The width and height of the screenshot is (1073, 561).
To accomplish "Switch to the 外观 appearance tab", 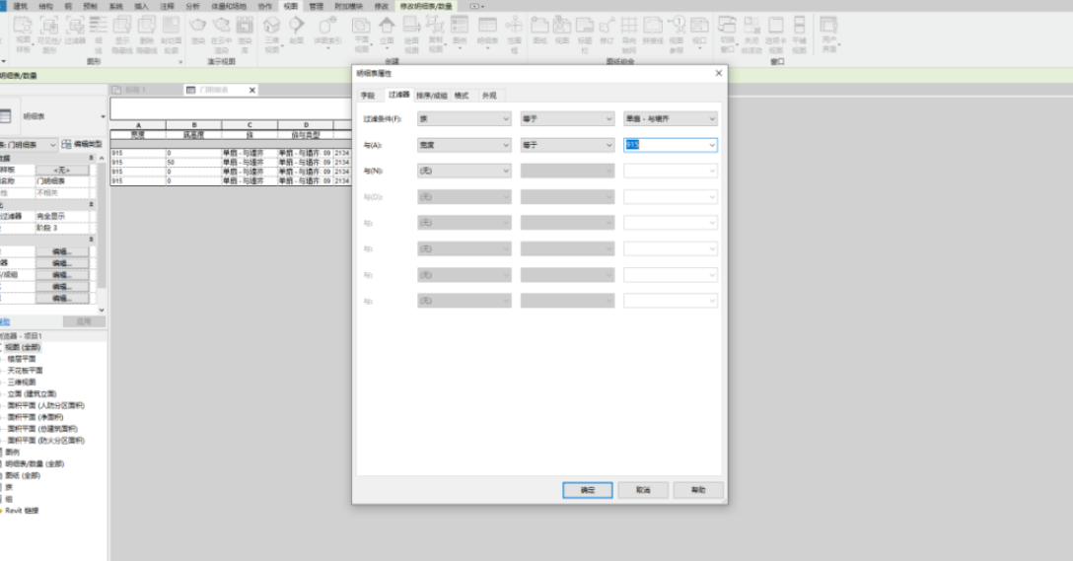I will 489,96.
